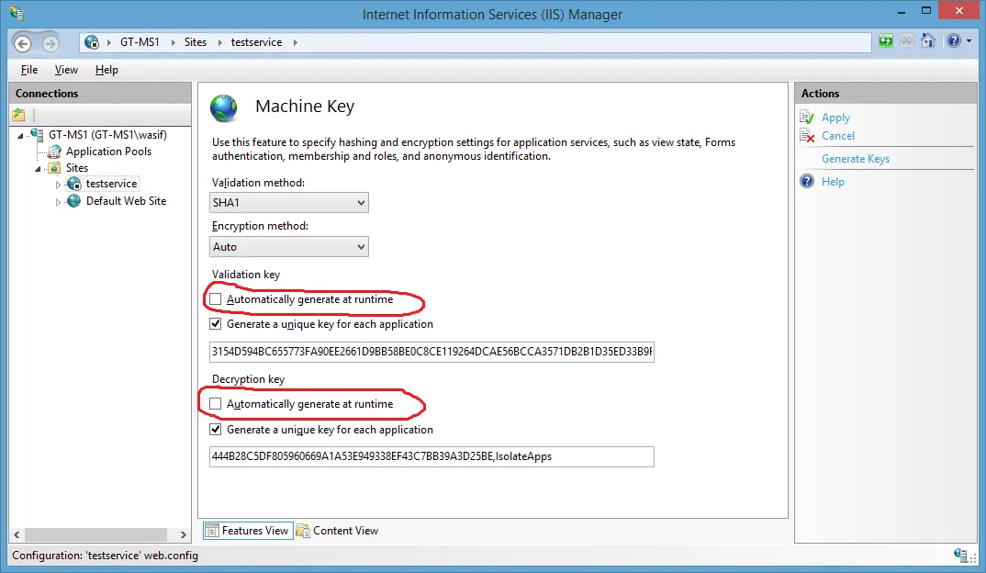Click the connection status icon in status bar
The width and height of the screenshot is (986, 573).
pyautogui.click(x=961, y=555)
